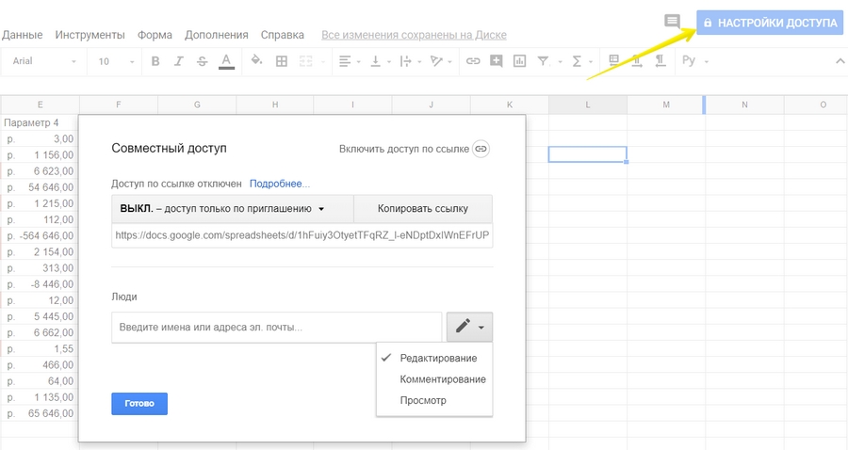Open the Инструменты menu
The image size is (848, 450).
[90, 35]
